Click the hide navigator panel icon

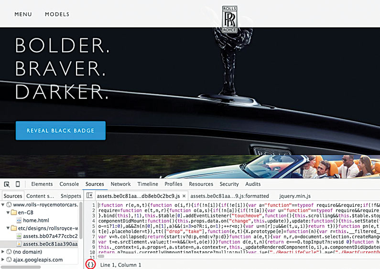point(89,195)
